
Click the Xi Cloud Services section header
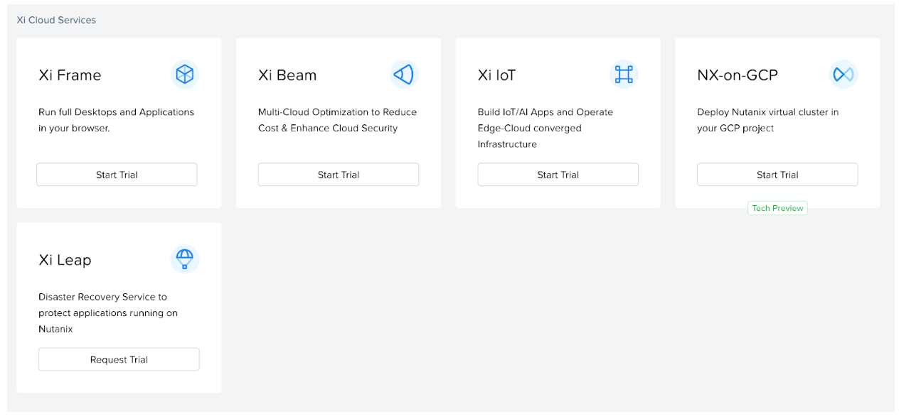(x=56, y=20)
